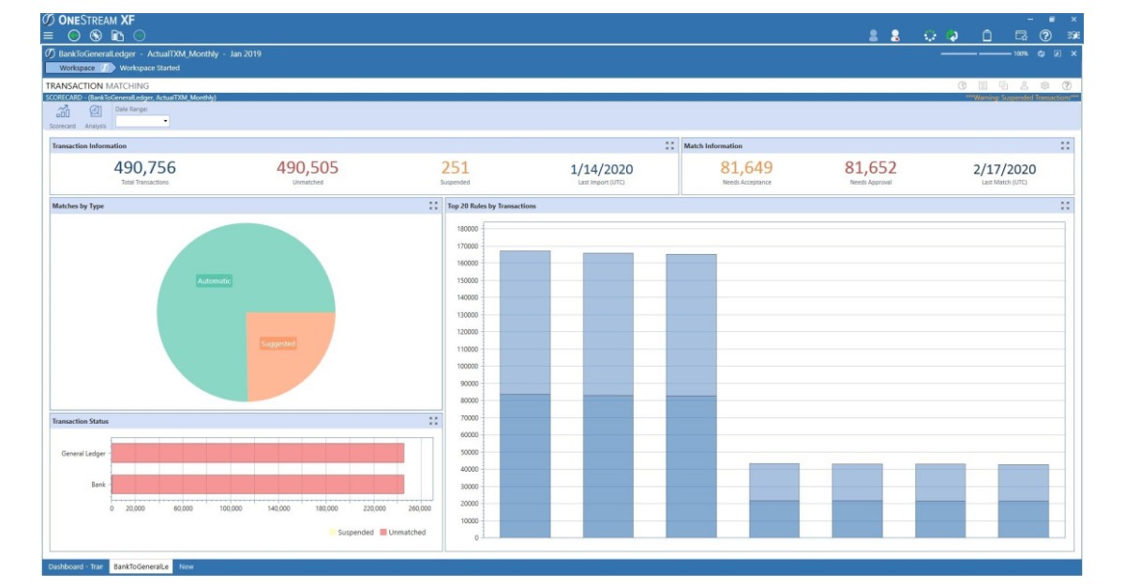This screenshot has height=588, width=1125.
Task: Expand the Transaction Status panel
Action: [x=434, y=422]
